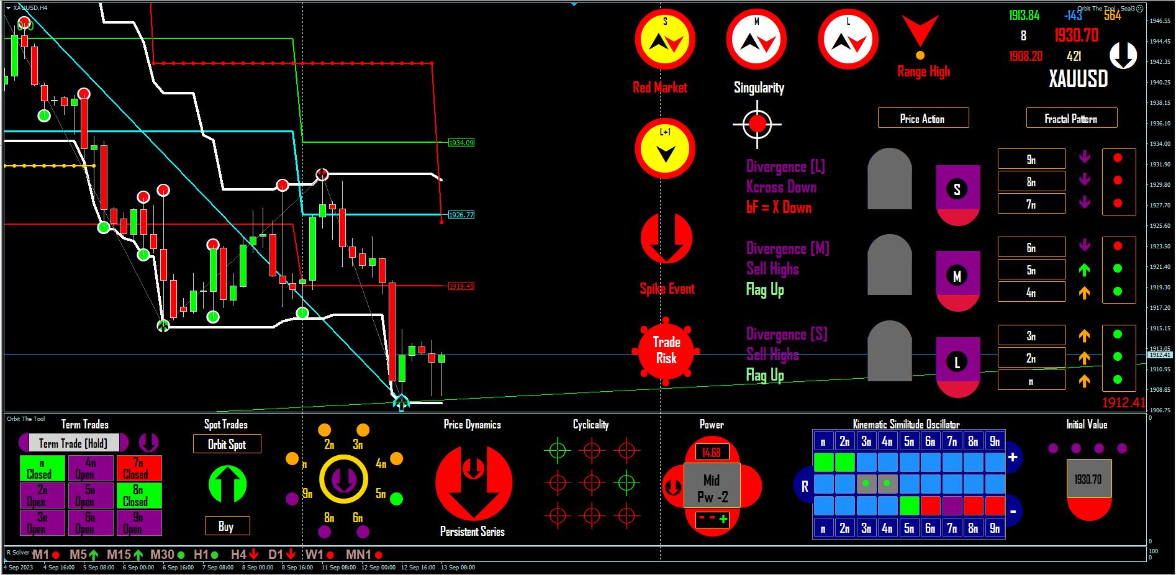Viewport: 1176px width, 575px height.
Task: Click the white down-arrow circle near XAUUSD
Action: coord(1123,55)
